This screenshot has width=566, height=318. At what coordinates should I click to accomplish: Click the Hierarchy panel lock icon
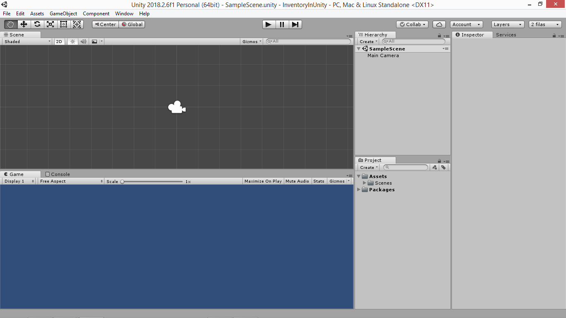point(439,35)
